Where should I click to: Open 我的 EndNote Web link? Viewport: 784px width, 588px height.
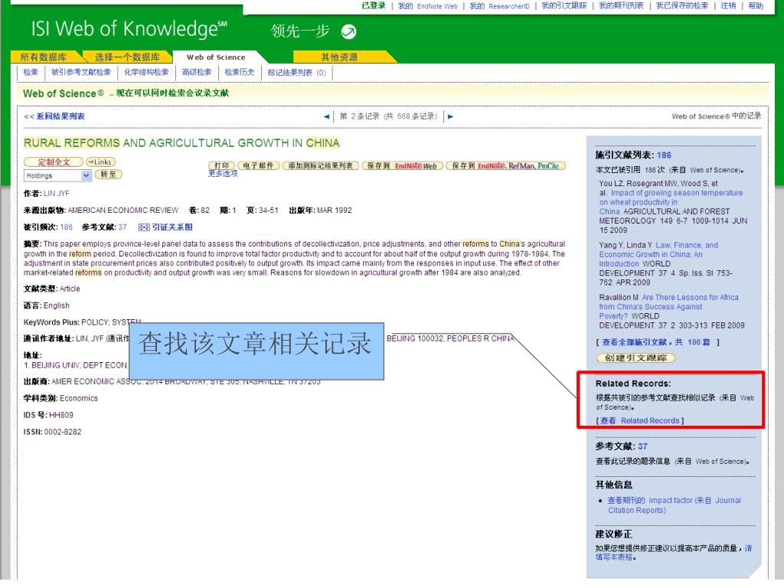tap(427, 6)
